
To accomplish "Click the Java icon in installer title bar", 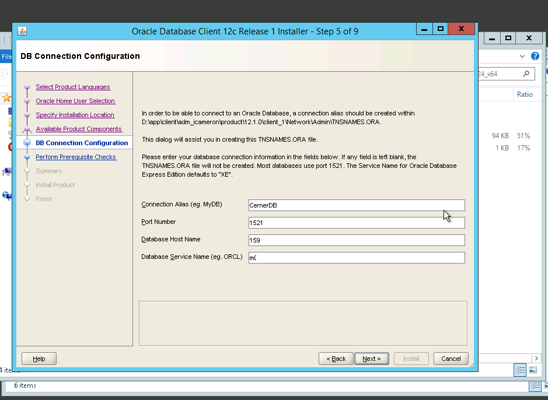I will pos(22,31).
